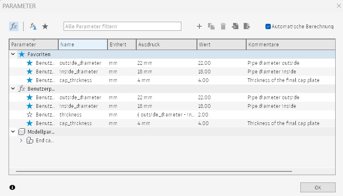Screen dimensions: 343x196
Task: Show only user parameters filter icon
Action: [x=33, y=26]
